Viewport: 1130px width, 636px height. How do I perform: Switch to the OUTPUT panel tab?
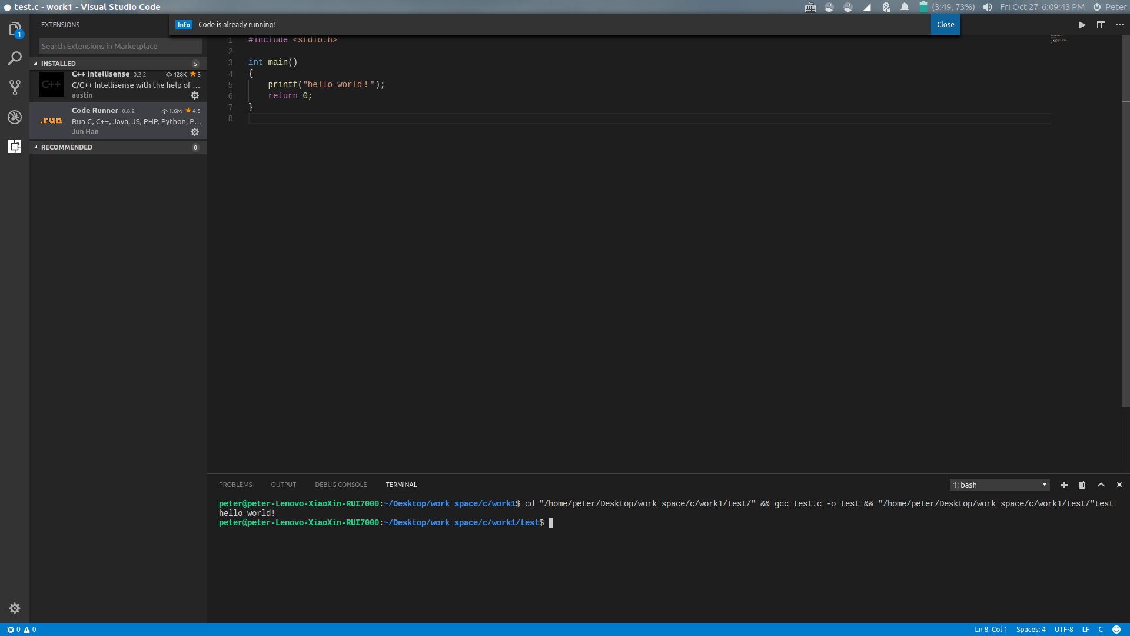(283, 485)
